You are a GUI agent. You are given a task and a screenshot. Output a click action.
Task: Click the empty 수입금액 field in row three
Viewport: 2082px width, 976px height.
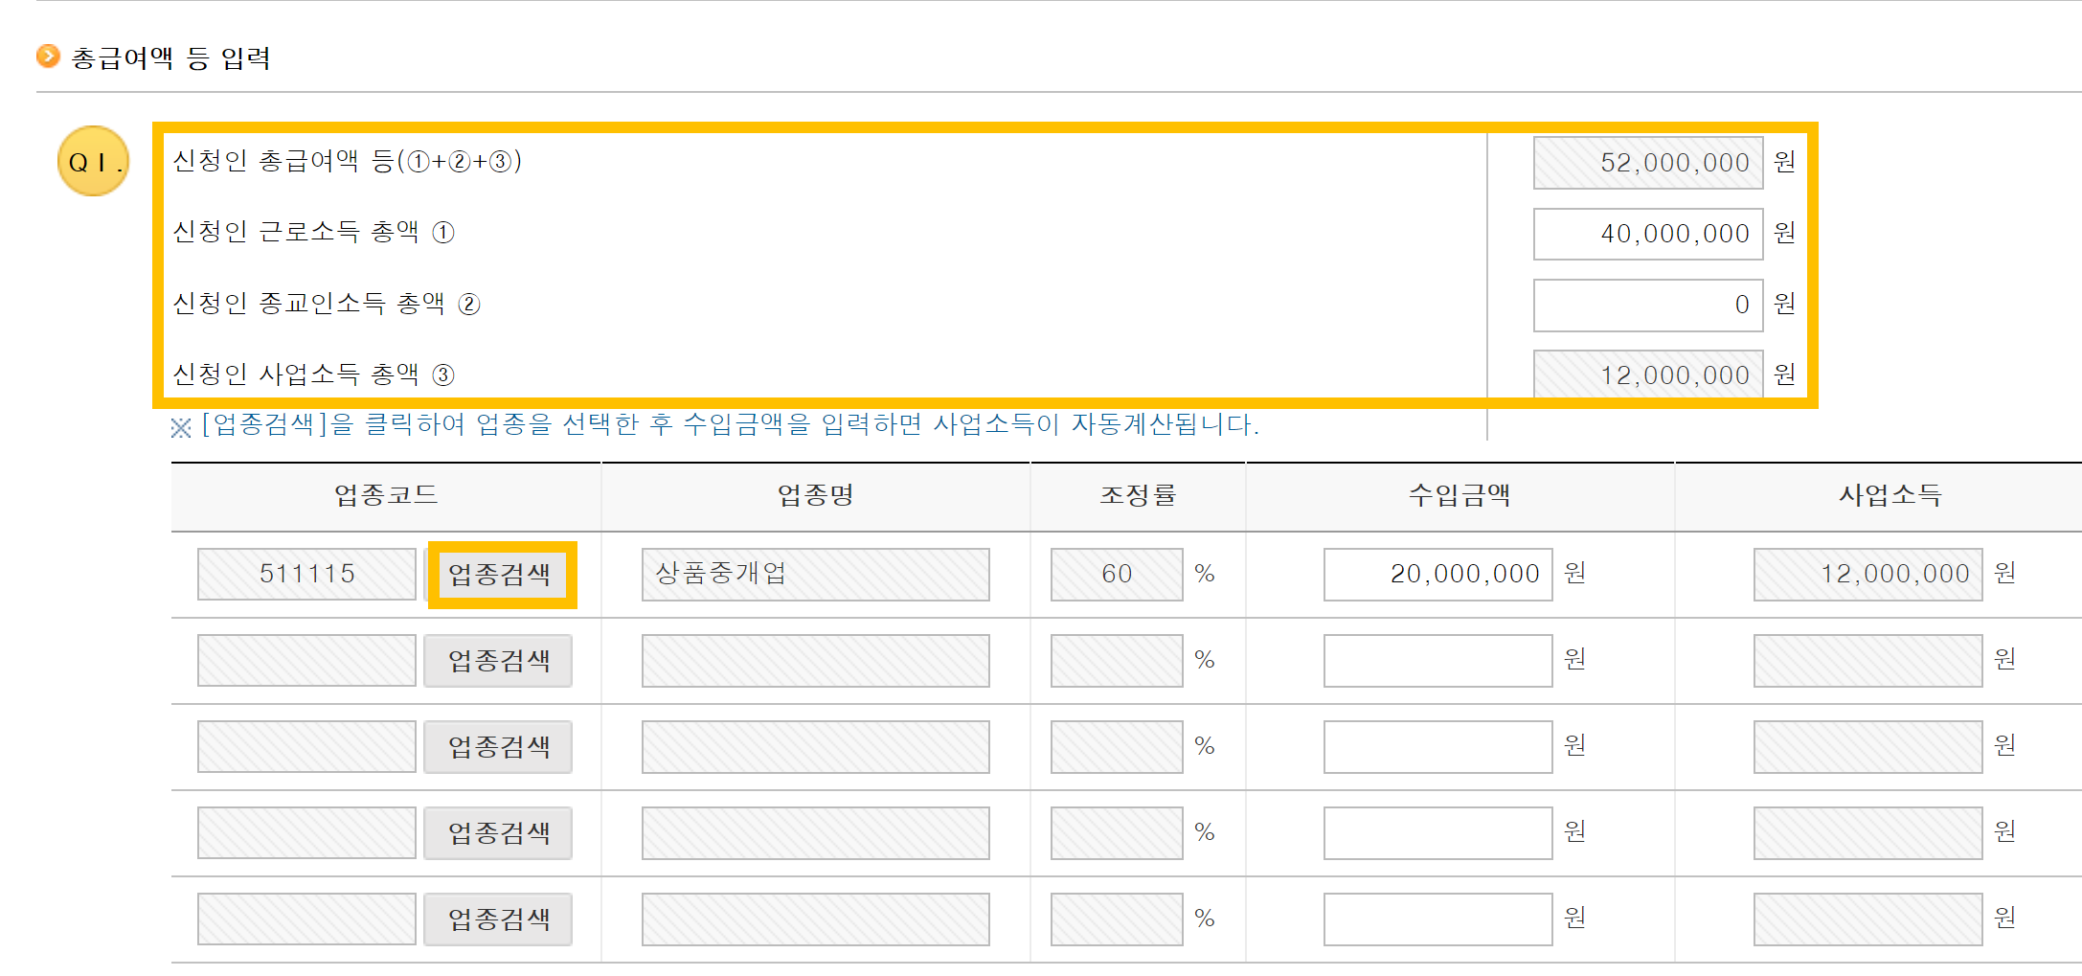(x=1437, y=746)
